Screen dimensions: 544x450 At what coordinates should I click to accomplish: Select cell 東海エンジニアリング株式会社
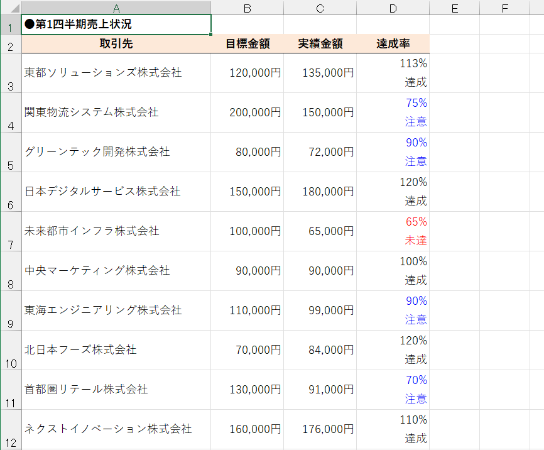pos(116,310)
